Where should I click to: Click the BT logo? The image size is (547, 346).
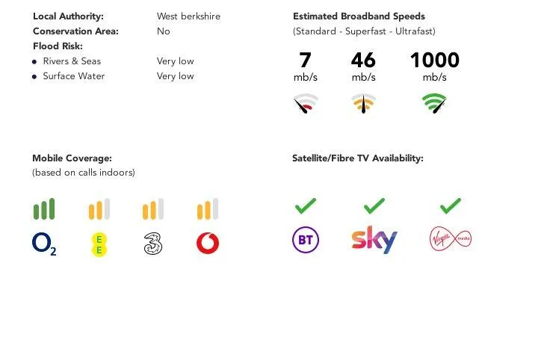[x=305, y=240]
